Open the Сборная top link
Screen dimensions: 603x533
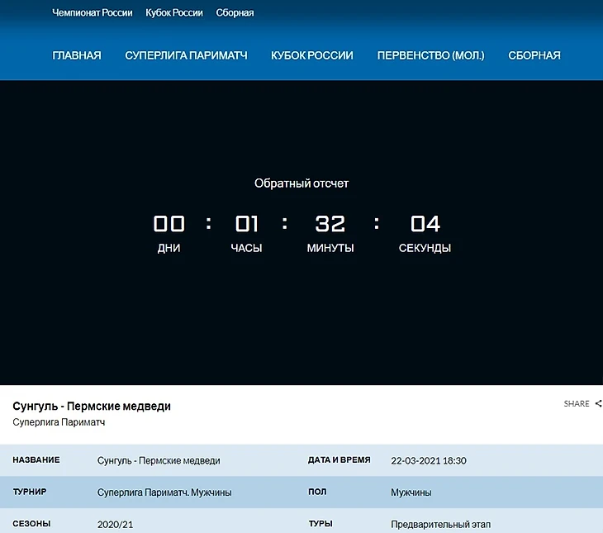point(235,12)
